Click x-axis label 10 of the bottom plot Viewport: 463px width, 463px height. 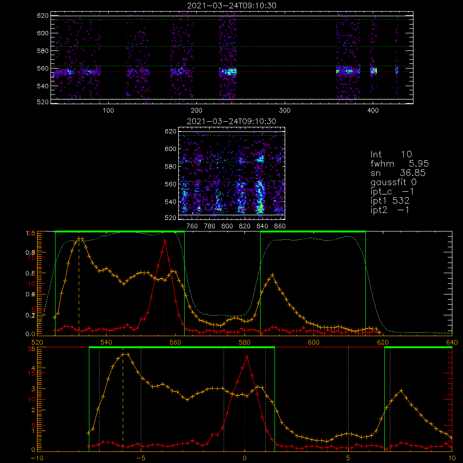(x=452, y=458)
